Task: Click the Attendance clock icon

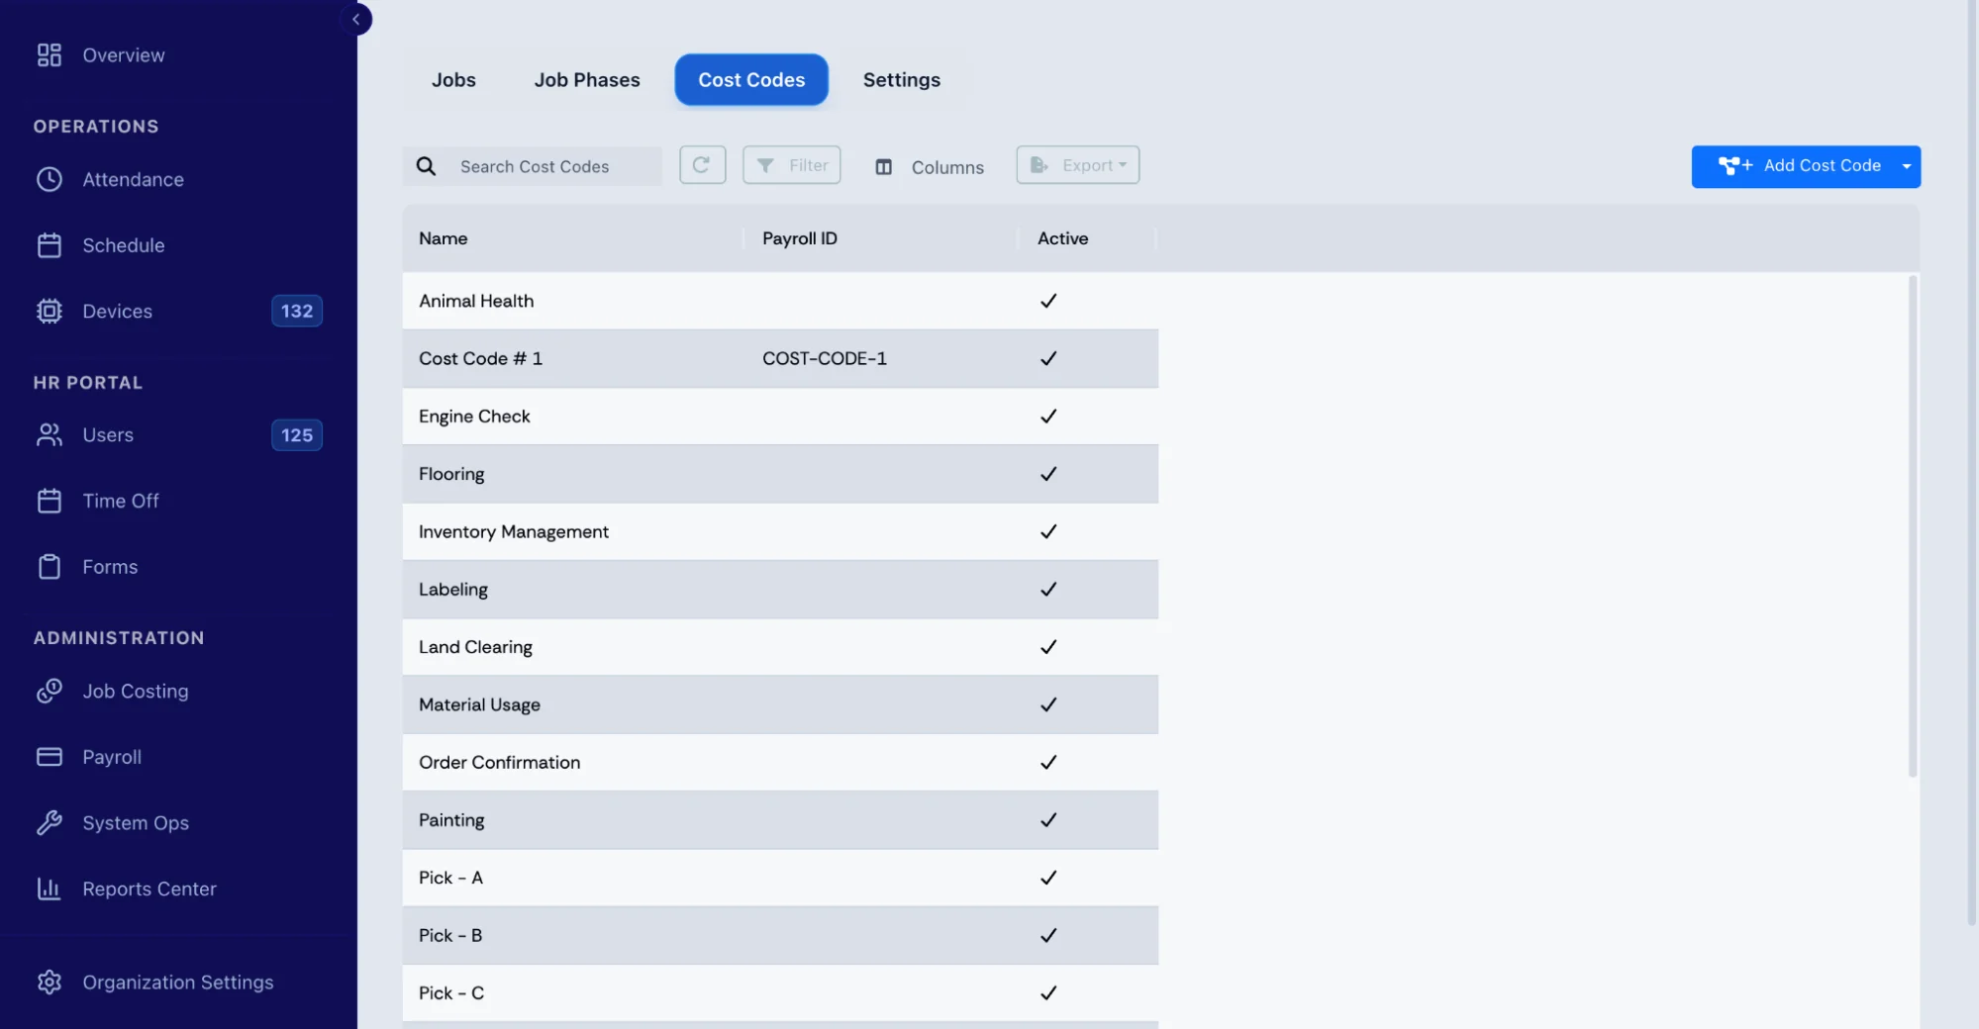Action: [49, 179]
